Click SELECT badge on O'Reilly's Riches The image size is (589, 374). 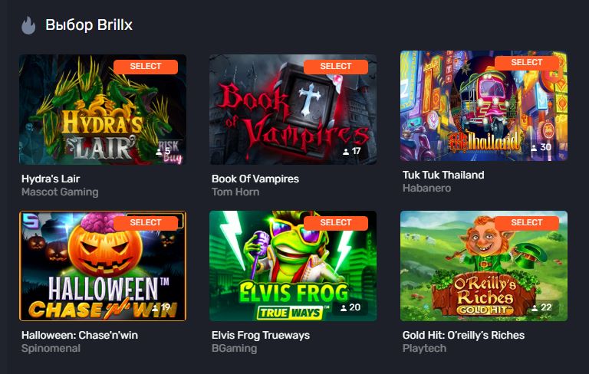click(527, 223)
